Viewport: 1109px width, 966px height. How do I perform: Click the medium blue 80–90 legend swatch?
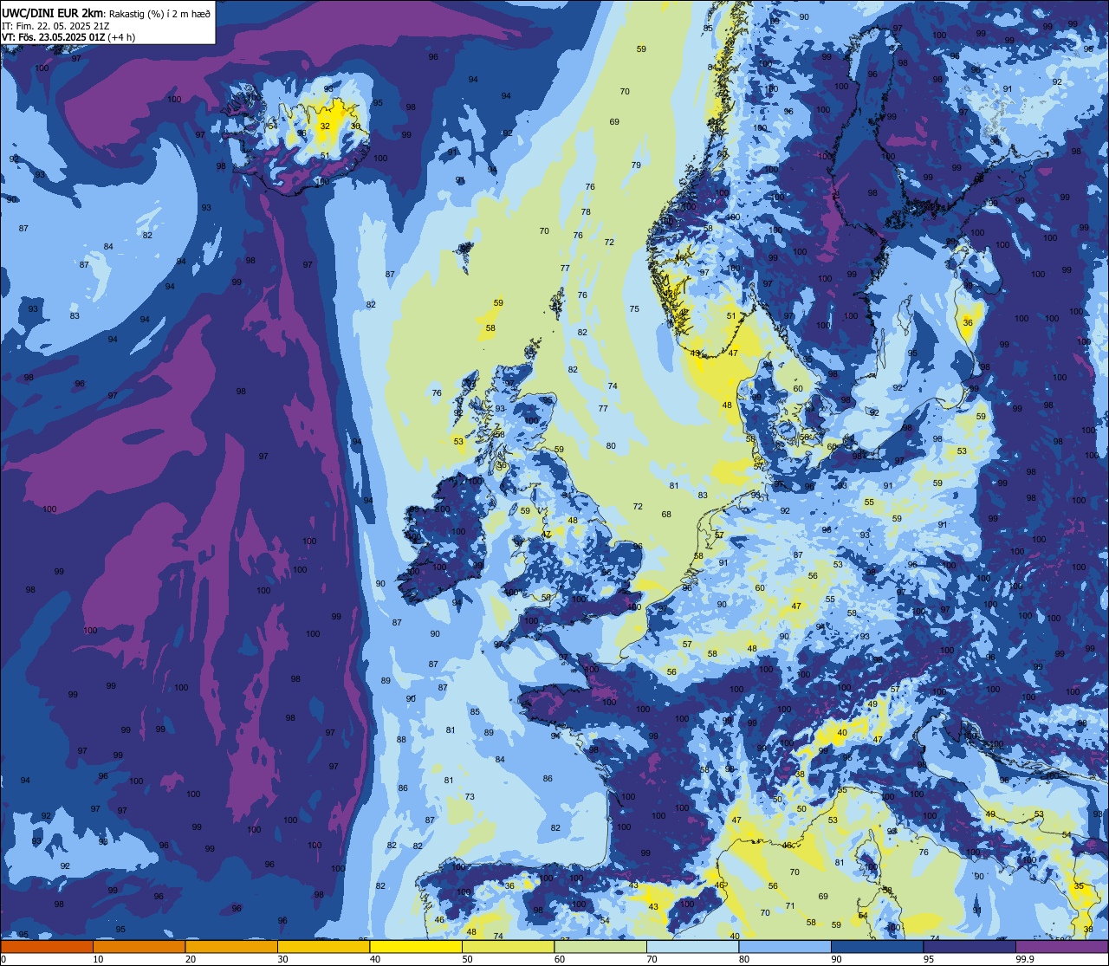coord(785,946)
